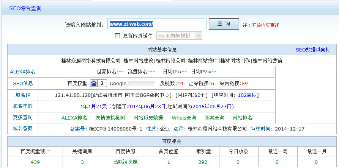Viewport: 339px width, 168px height.
Task: Open the SEO数据风向标 link
Action: (313, 50)
